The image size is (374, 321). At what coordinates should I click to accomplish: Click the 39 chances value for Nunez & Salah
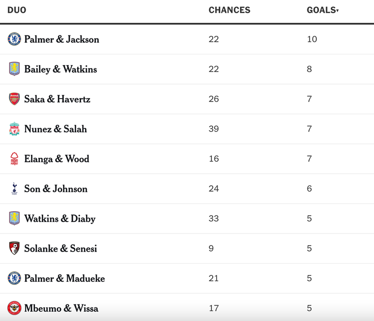(214, 129)
